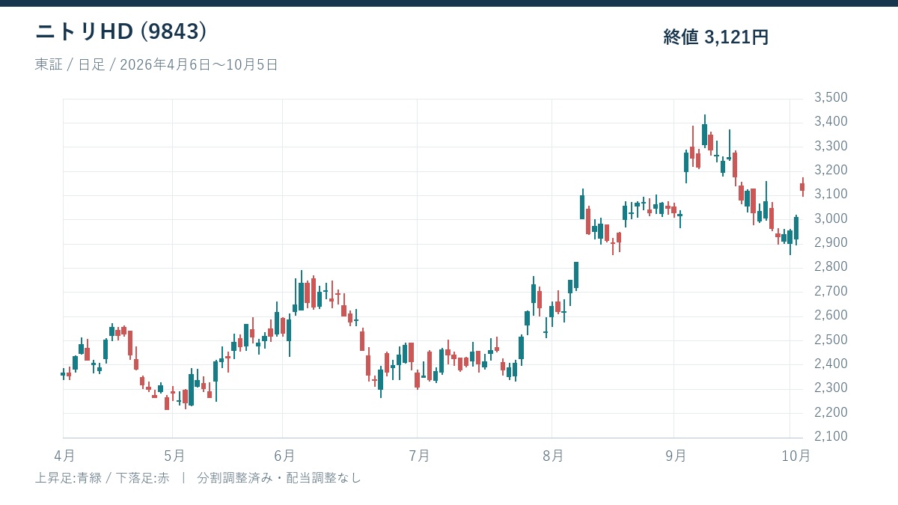Click the 2,700 y-axis label

point(831,291)
